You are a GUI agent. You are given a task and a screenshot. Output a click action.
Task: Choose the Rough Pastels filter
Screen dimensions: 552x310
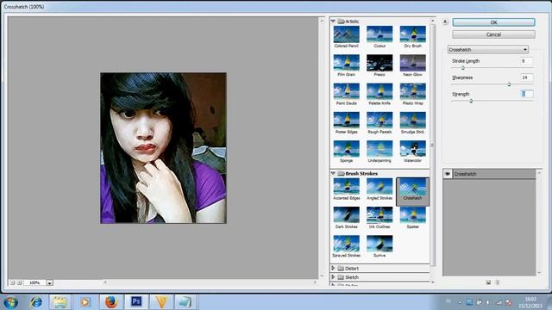tap(379, 121)
